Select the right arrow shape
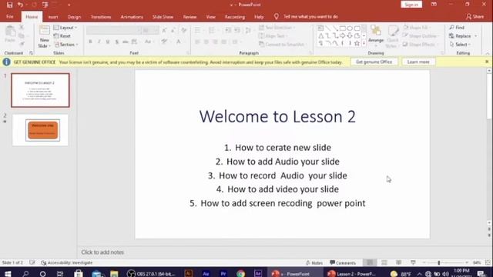Viewport: 493px width, 277px height. click(x=342, y=36)
